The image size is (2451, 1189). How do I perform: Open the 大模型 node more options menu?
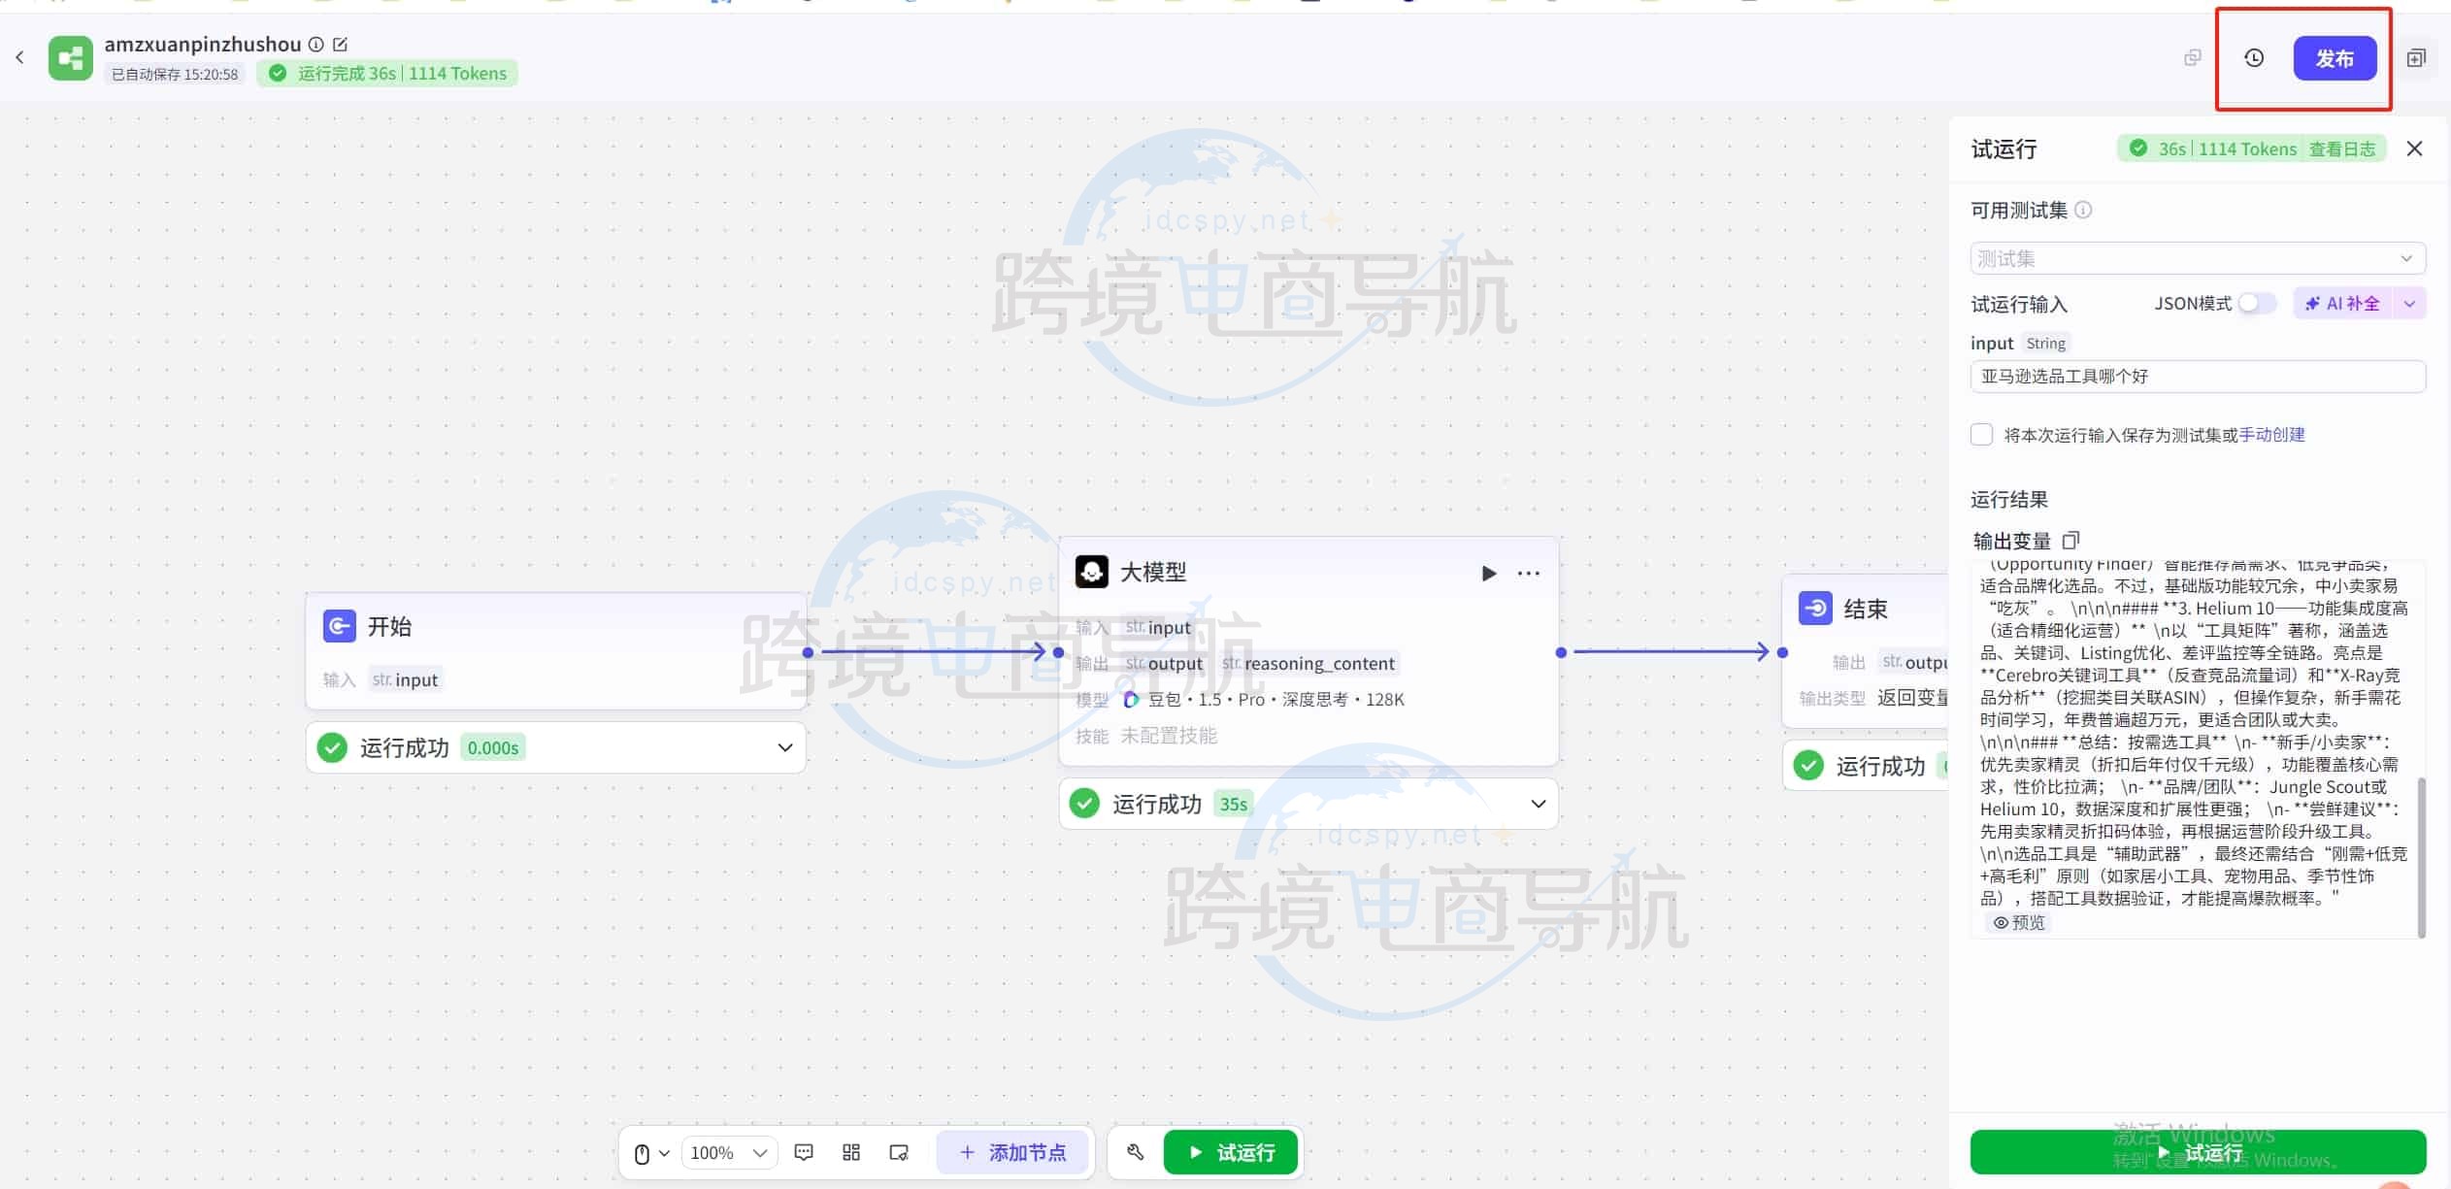click(x=1526, y=573)
